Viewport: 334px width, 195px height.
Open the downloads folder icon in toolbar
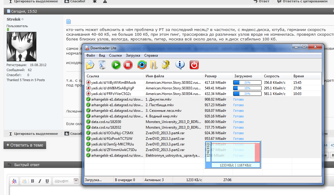(x=154, y=65)
